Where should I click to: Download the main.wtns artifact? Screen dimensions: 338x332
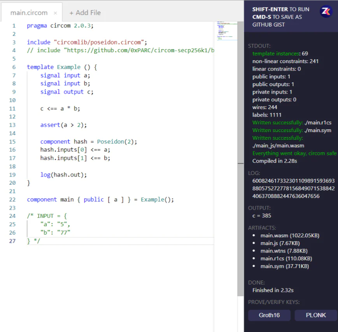pyautogui.click(x=284, y=251)
